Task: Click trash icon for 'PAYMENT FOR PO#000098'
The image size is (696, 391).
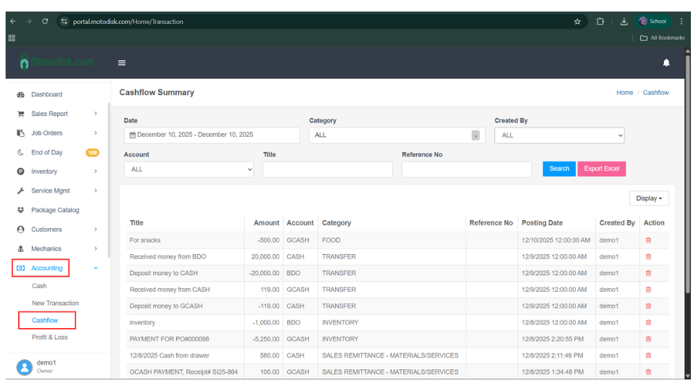Action: tap(648, 339)
